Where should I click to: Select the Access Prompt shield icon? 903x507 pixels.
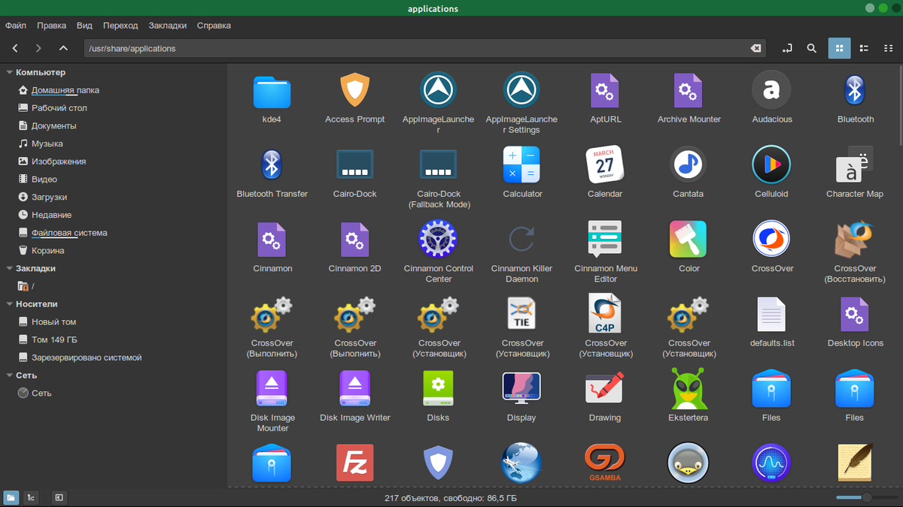click(x=355, y=91)
